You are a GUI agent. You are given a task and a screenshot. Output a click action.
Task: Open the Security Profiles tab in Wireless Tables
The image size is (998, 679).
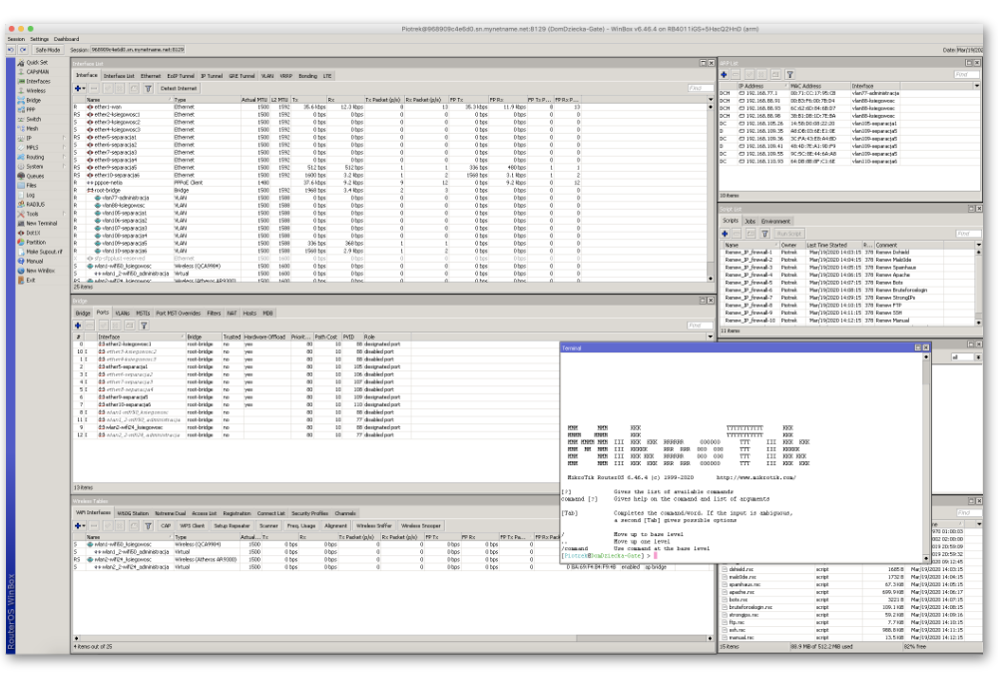pos(309,513)
